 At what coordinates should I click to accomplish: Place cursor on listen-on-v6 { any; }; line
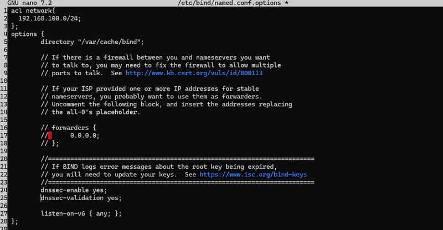[x=81, y=213]
